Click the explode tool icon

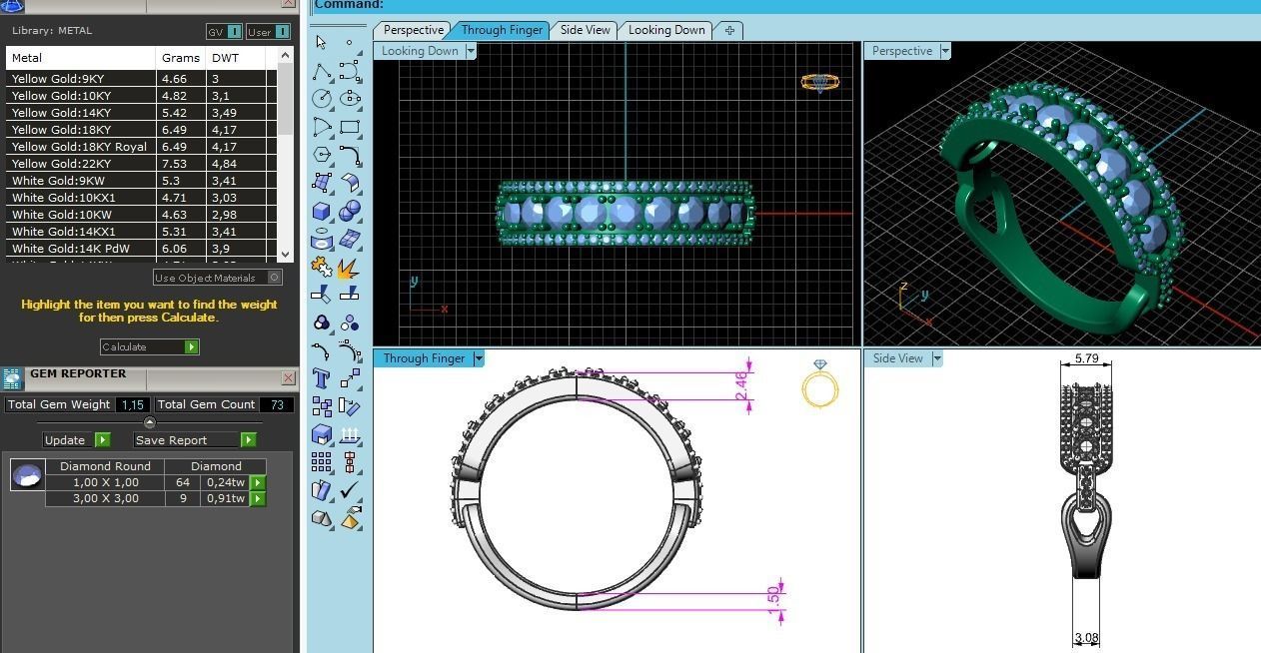(x=350, y=268)
